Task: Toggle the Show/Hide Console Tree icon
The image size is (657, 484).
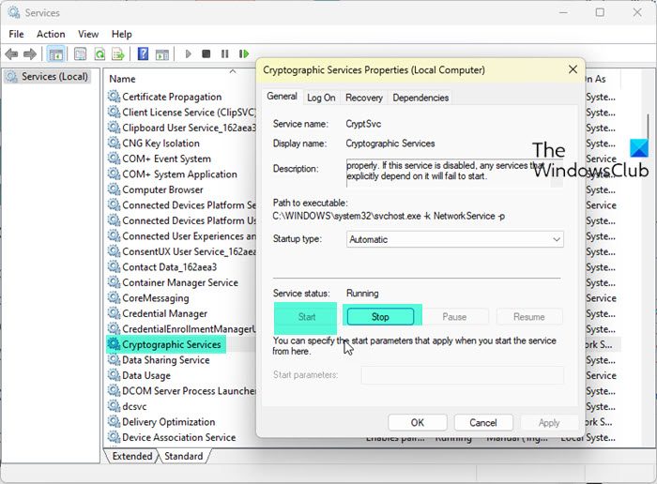Action: [x=55, y=54]
